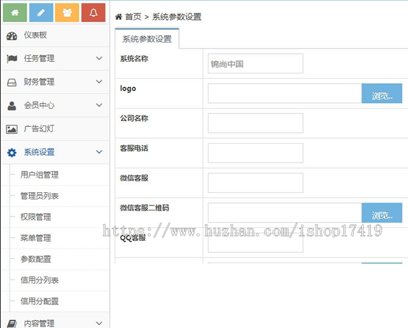Focus the 公司名称 input field
Viewport: 408px width, 328px height.
coord(255,123)
